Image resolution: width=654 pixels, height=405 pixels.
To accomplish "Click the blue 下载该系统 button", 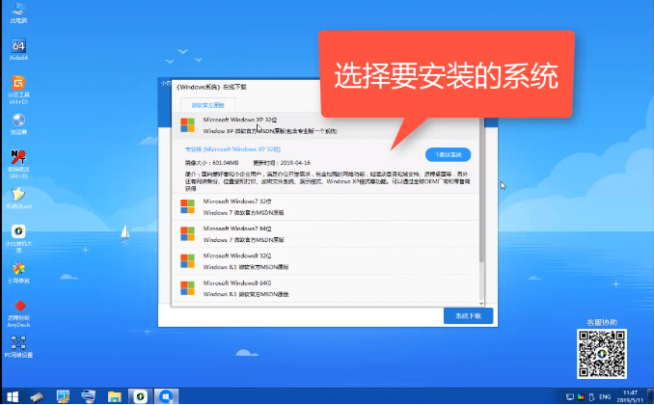I will [x=448, y=154].
